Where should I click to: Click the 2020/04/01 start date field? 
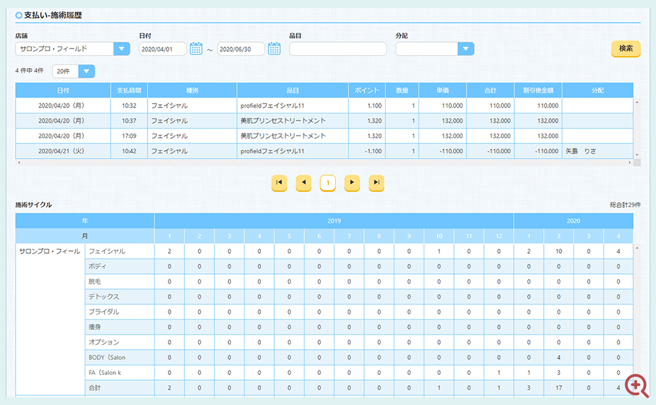(x=163, y=48)
